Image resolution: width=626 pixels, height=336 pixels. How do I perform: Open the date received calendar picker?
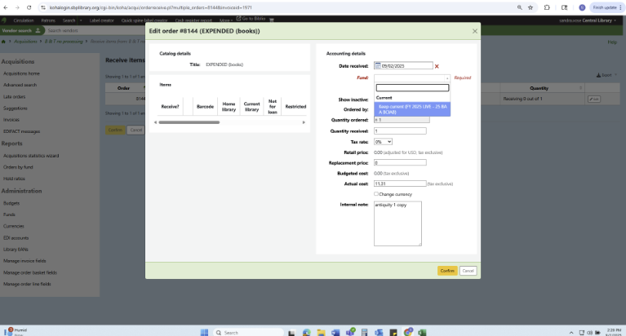coord(378,65)
